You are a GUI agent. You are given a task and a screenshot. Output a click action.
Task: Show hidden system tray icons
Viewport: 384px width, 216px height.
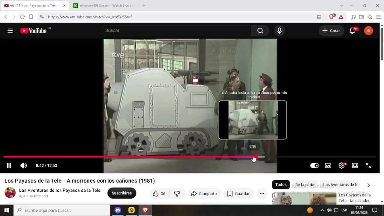[x=322, y=210]
